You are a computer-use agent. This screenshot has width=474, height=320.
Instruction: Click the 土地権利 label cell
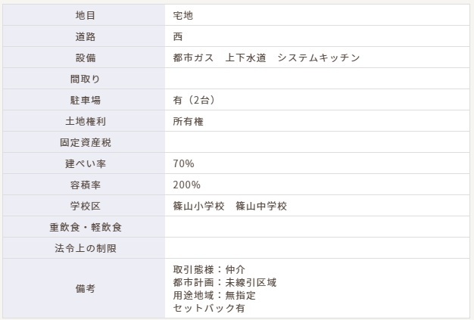[x=84, y=121]
